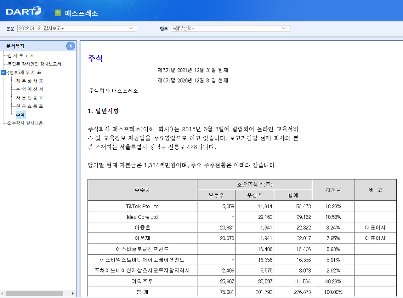Viewport: 403px width, 298px height.
Task: Open 손익계산서 in the tree
Action: (x=30, y=89)
